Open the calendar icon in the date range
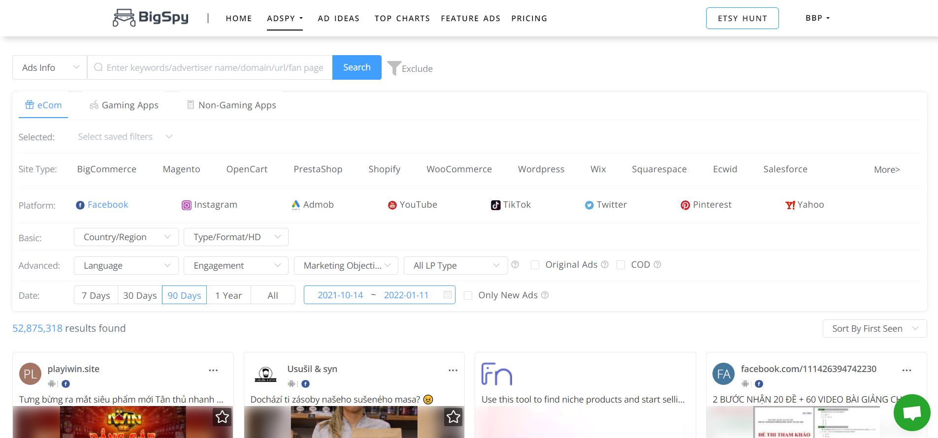Screen dimensions: 938x438 click(x=448, y=295)
